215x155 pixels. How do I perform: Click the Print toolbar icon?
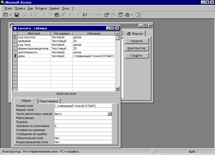24,15
